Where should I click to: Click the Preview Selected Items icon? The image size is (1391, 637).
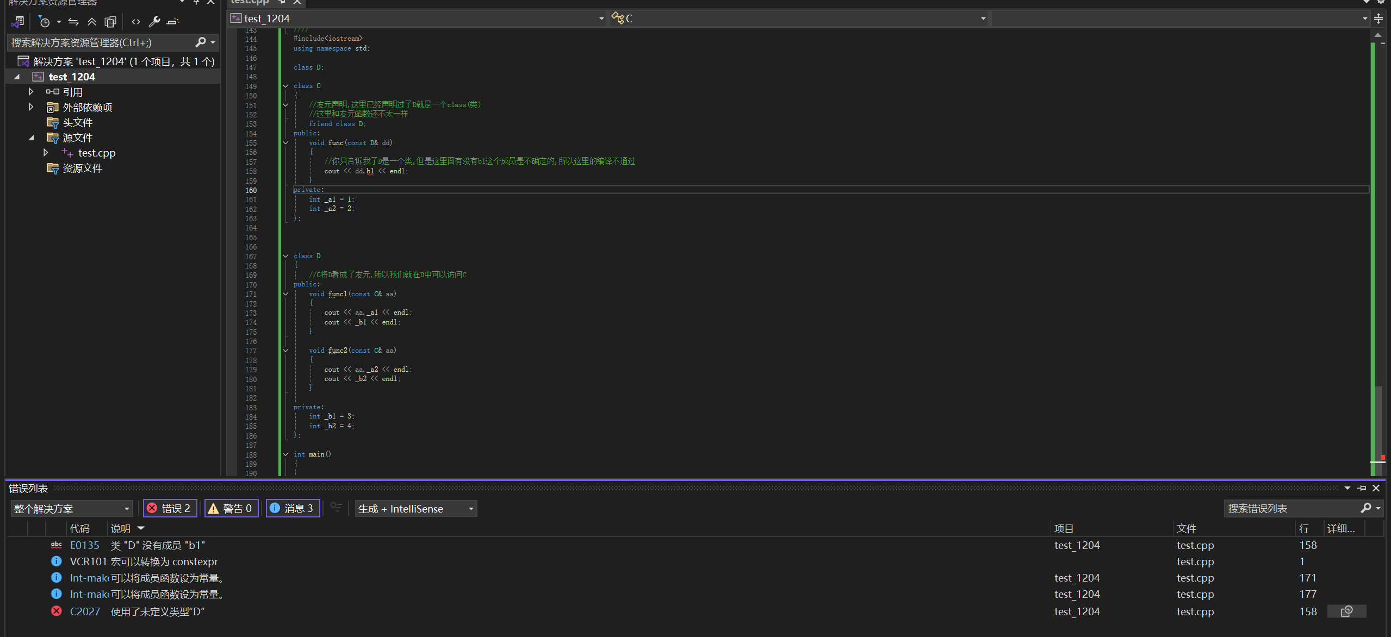pos(173,22)
